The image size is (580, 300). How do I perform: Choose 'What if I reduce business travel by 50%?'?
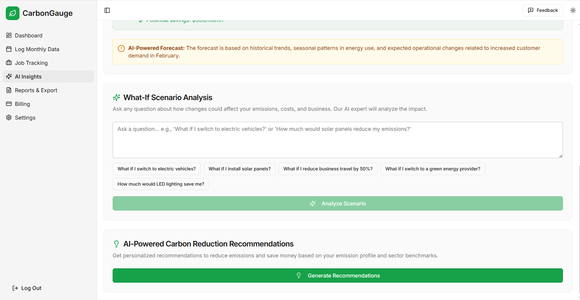pos(328,169)
